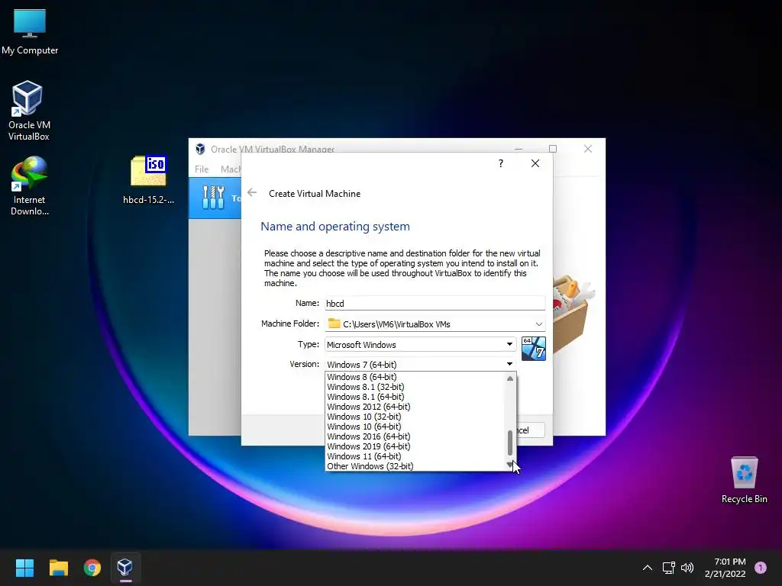The width and height of the screenshot is (782, 586).
Task: Click the version list scroll-up arrow
Action: pyautogui.click(x=509, y=378)
